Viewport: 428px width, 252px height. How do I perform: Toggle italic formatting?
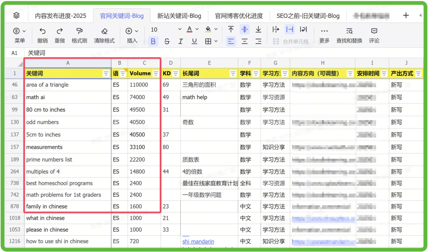pyautogui.click(x=180, y=41)
